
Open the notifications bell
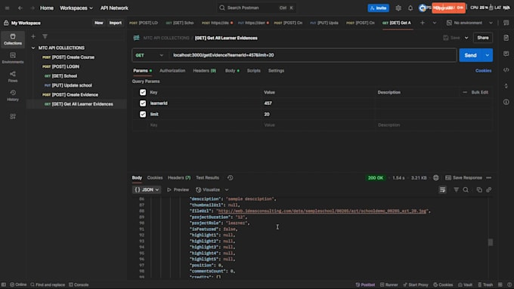point(410,8)
